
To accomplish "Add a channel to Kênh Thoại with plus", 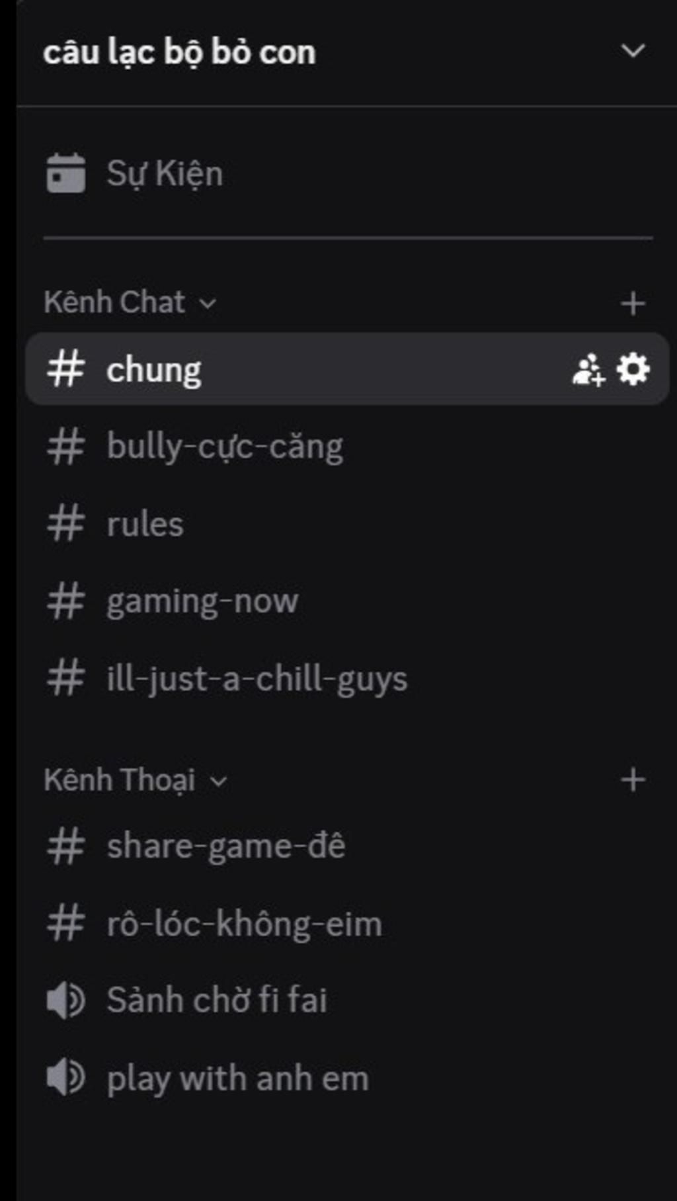I will pyautogui.click(x=633, y=780).
